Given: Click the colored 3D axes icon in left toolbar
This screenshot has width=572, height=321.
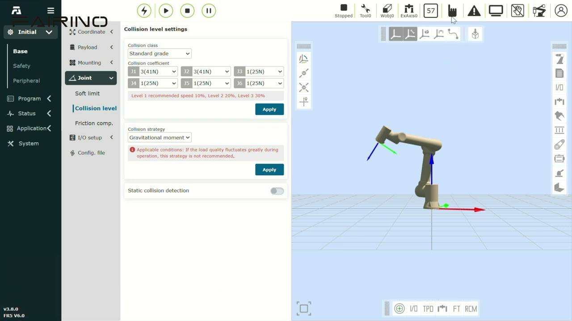Looking at the screenshot, I should (304, 59).
